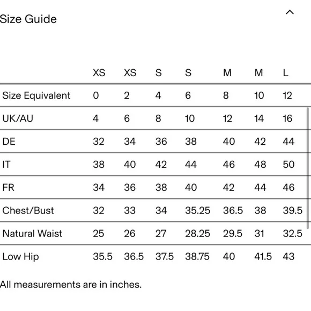311x311 pixels.
Task: Click the measurements in inches note
Action: point(71,285)
